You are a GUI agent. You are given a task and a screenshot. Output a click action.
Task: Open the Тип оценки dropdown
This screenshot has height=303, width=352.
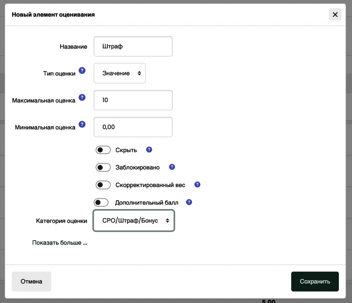pyautogui.click(x=120, y=73)
